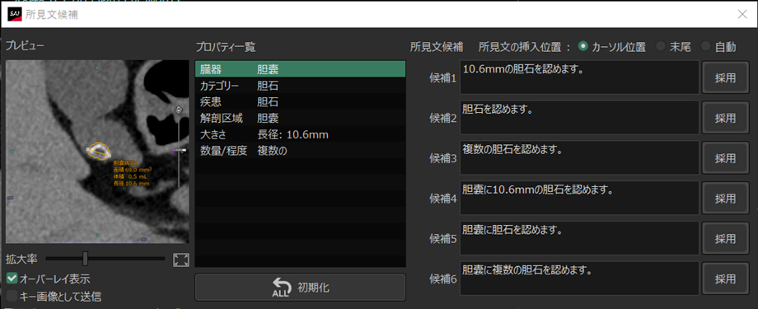Adjust the 拡大率 zoom slider handle
The image size is (758, 309).
(x=85, y=258)
